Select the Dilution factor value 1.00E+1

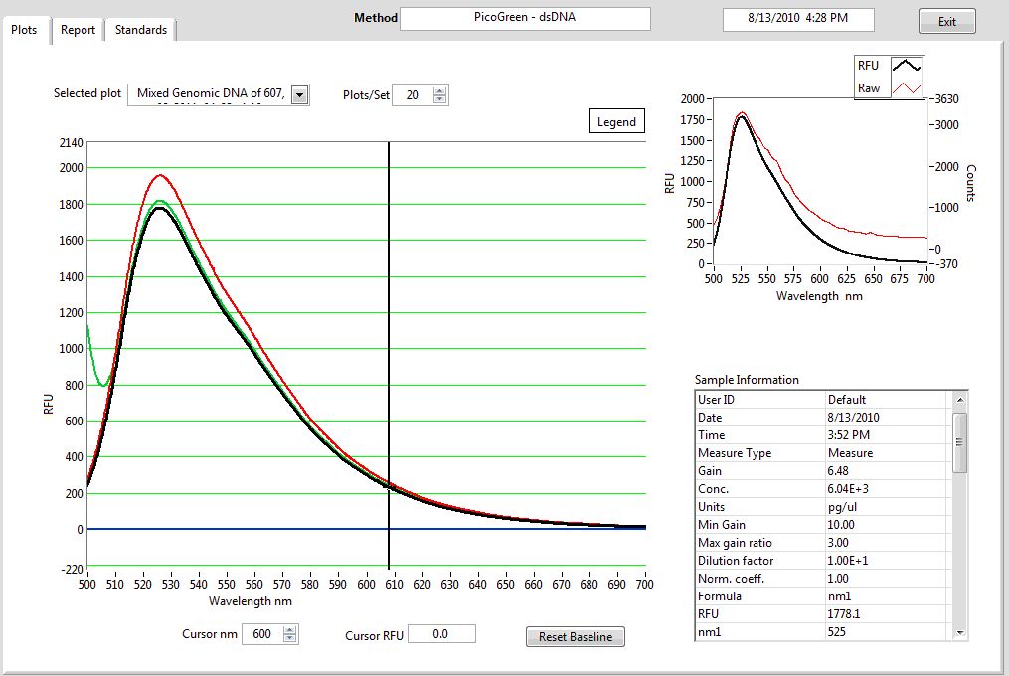coord(848,561)
